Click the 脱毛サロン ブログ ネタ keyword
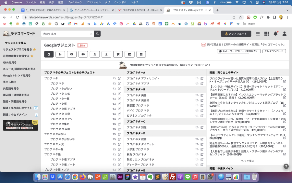Image resolution: width=292 pixels, height=183 pixels. click(x=140, y=160)
